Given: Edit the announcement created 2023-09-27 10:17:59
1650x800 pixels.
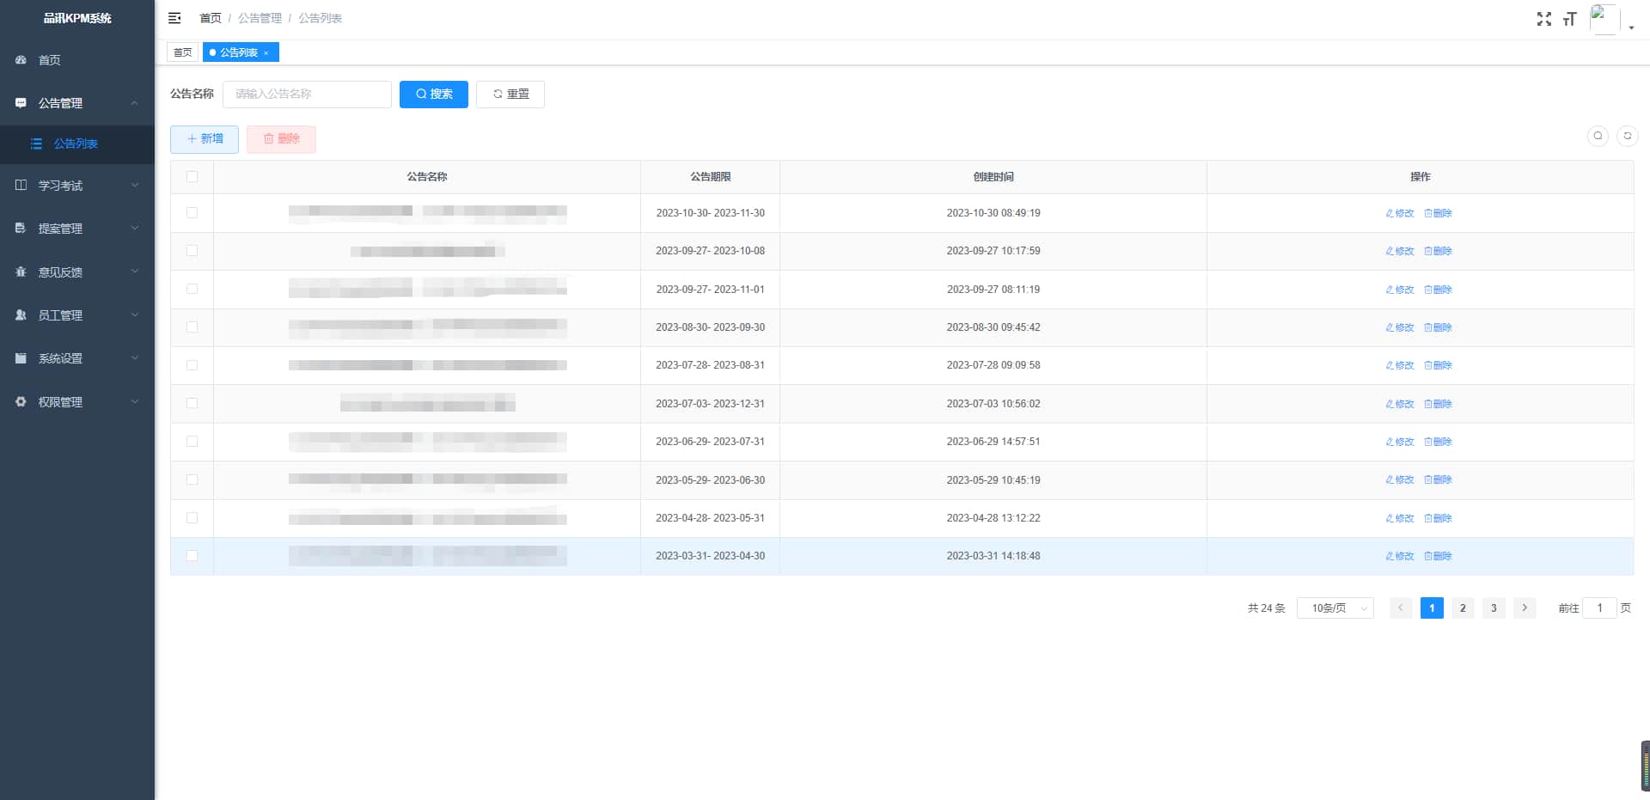Looking at the screenshot, I should (x=1400, y=251).
